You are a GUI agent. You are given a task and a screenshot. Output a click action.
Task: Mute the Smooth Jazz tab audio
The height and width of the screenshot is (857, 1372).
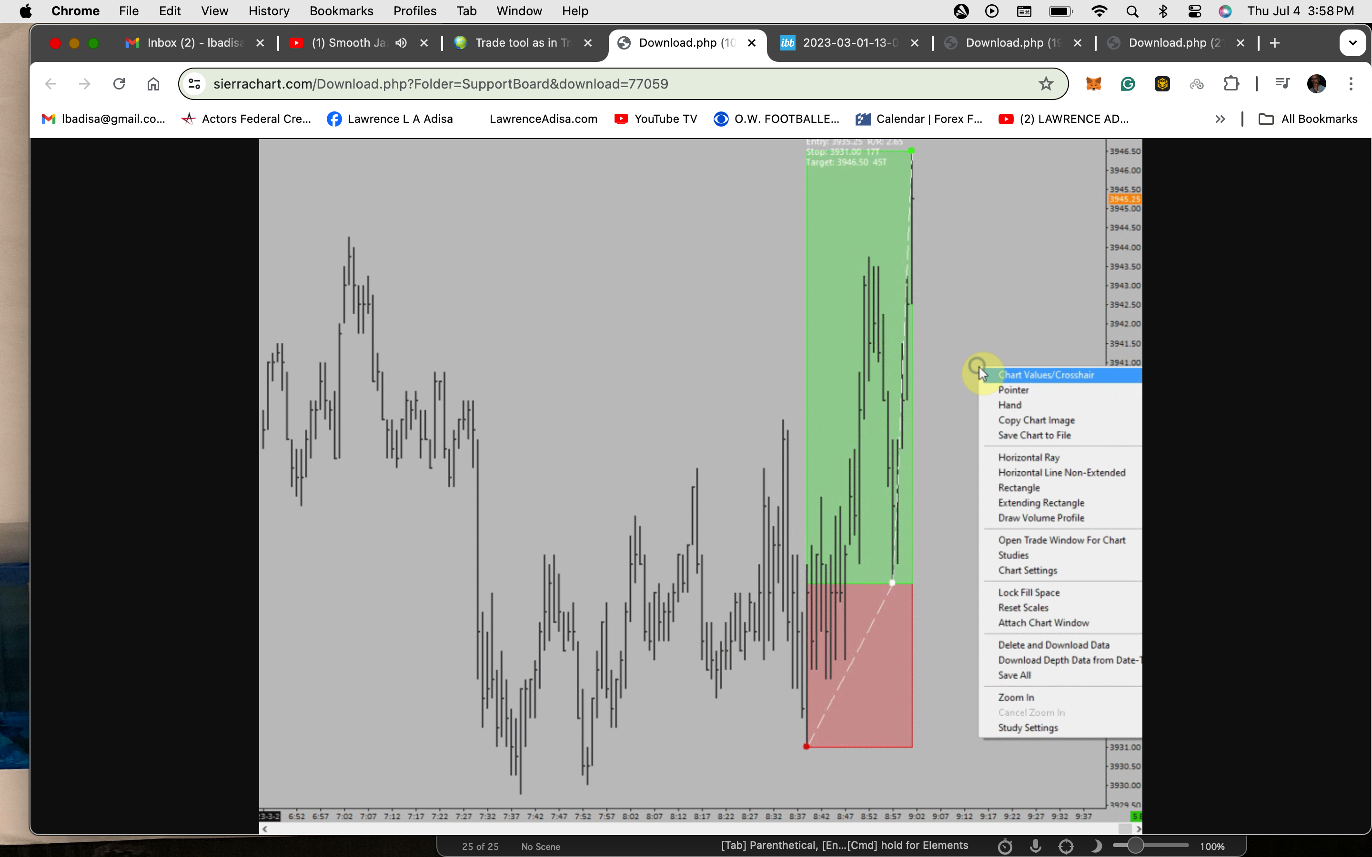pos(402,43)
